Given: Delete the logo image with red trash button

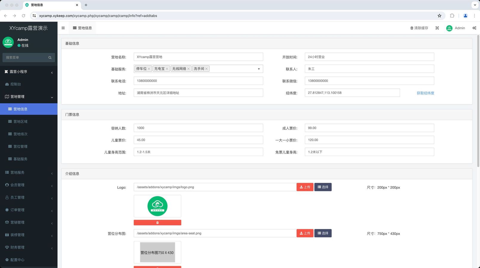Looking at the screenshot, I should click(x=157, y=222).
